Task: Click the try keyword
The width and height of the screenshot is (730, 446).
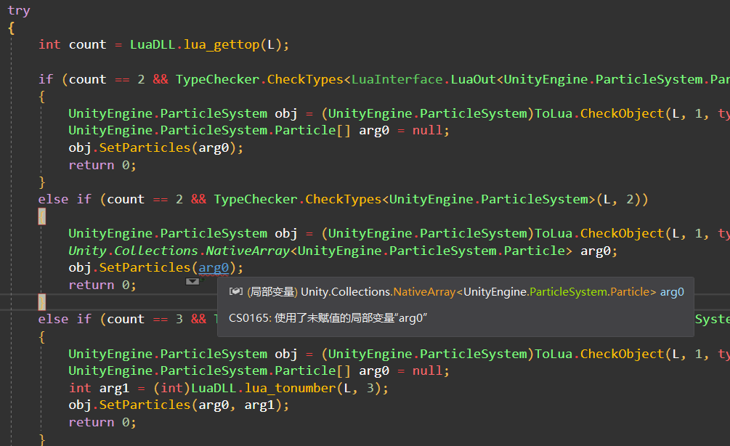Action: pos(19,11)
